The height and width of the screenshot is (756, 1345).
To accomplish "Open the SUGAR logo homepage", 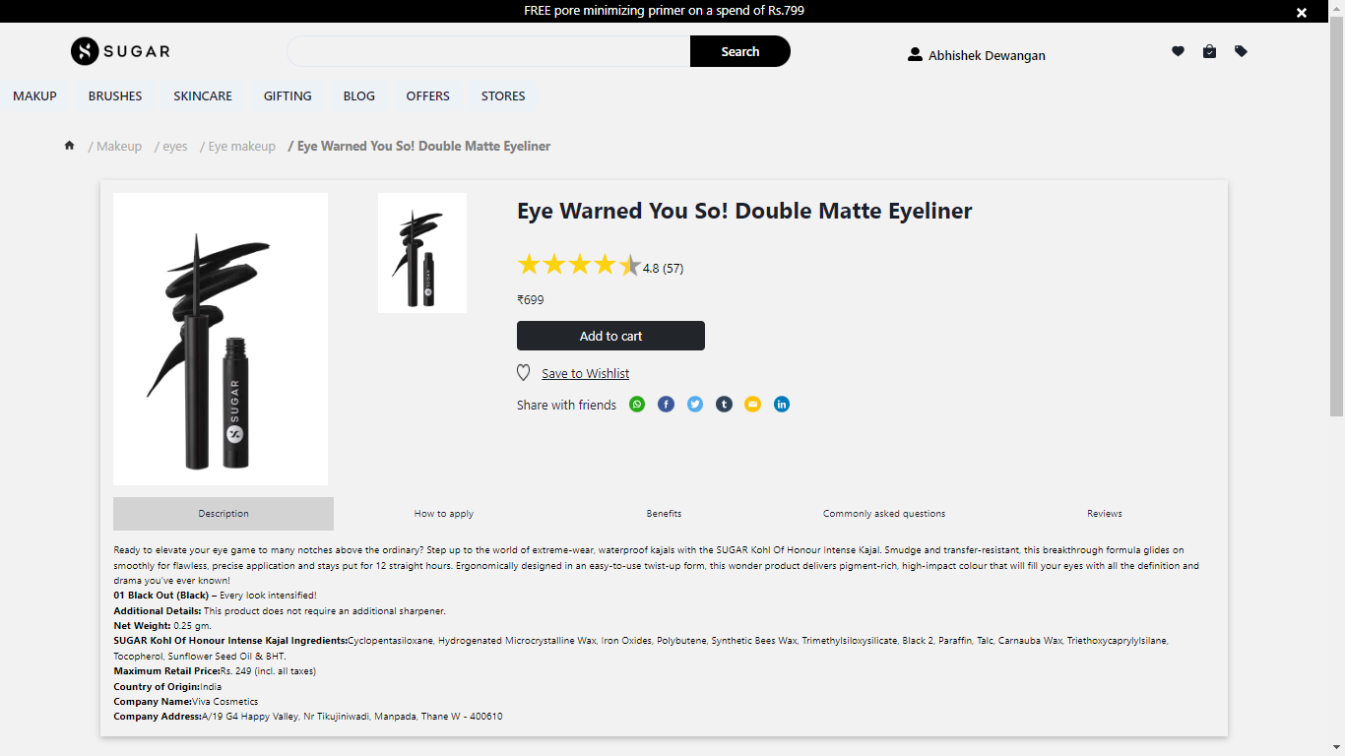I will [120, 51].
